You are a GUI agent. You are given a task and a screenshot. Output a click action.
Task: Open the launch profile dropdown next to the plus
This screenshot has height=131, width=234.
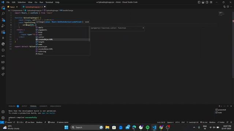tap(222, 106)
